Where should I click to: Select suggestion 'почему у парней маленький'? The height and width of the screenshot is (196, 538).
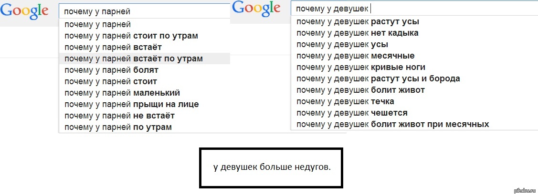click(x=145, y=93)
